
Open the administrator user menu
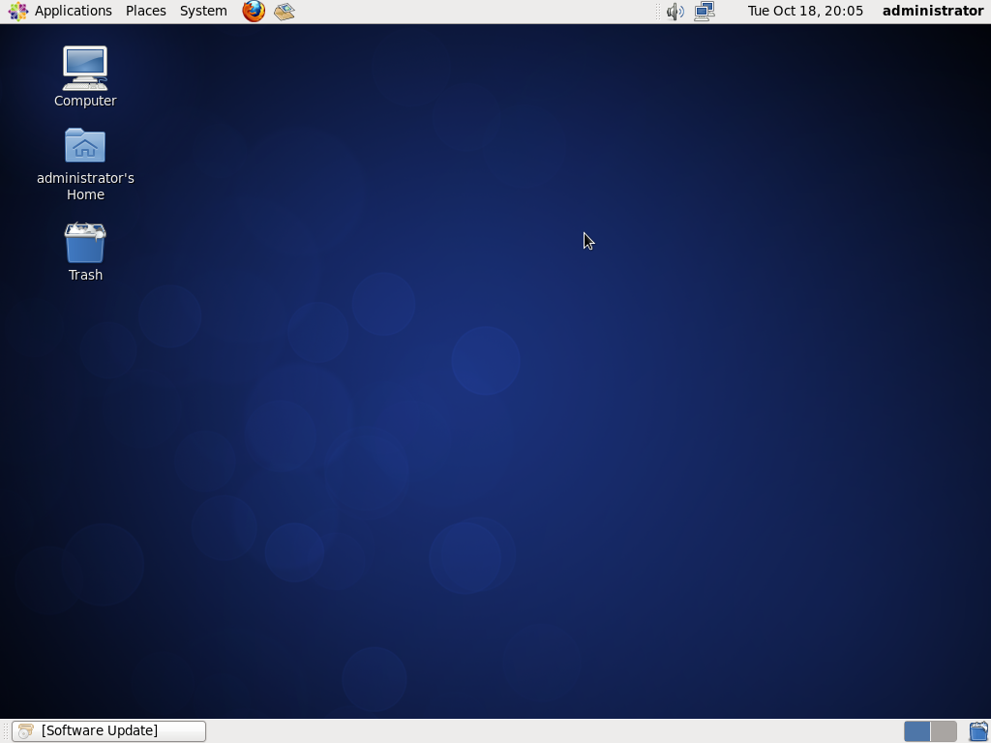tap(933, 11)
